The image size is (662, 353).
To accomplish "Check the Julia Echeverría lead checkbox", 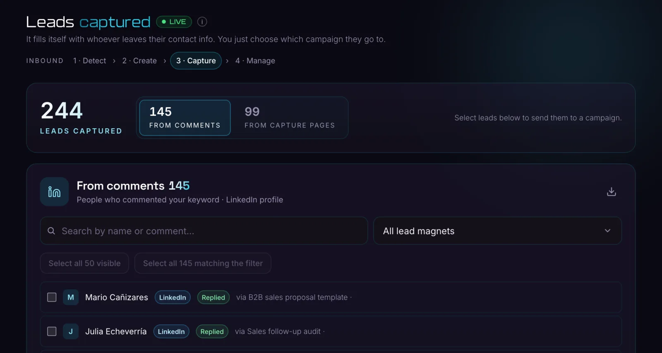I will pyautogui.click(x=52, y=331).
